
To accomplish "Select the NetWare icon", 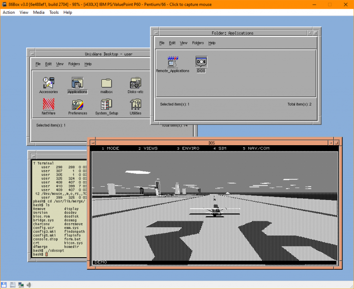I will [x=48, y=104].
